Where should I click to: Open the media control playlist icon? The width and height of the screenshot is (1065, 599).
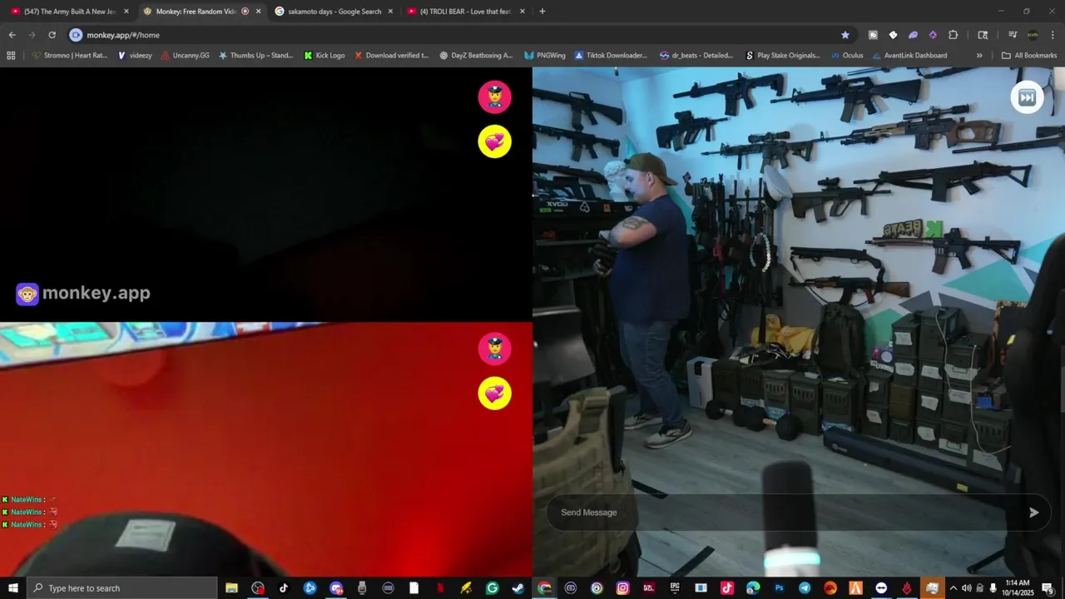(x=1013, y=35)
